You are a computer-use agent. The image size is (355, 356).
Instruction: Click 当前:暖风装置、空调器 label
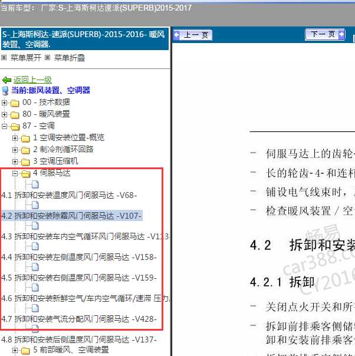click(x=51, y=91)
